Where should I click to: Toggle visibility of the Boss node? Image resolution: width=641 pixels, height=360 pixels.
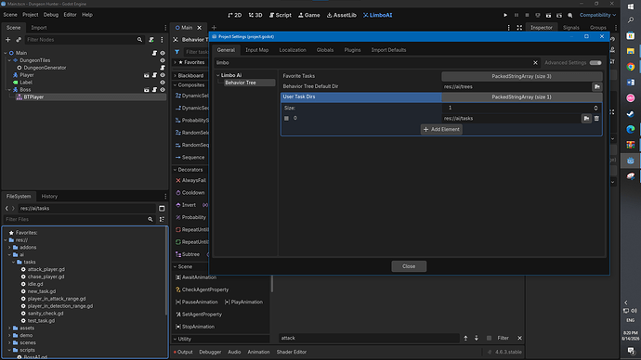(163, 90)
